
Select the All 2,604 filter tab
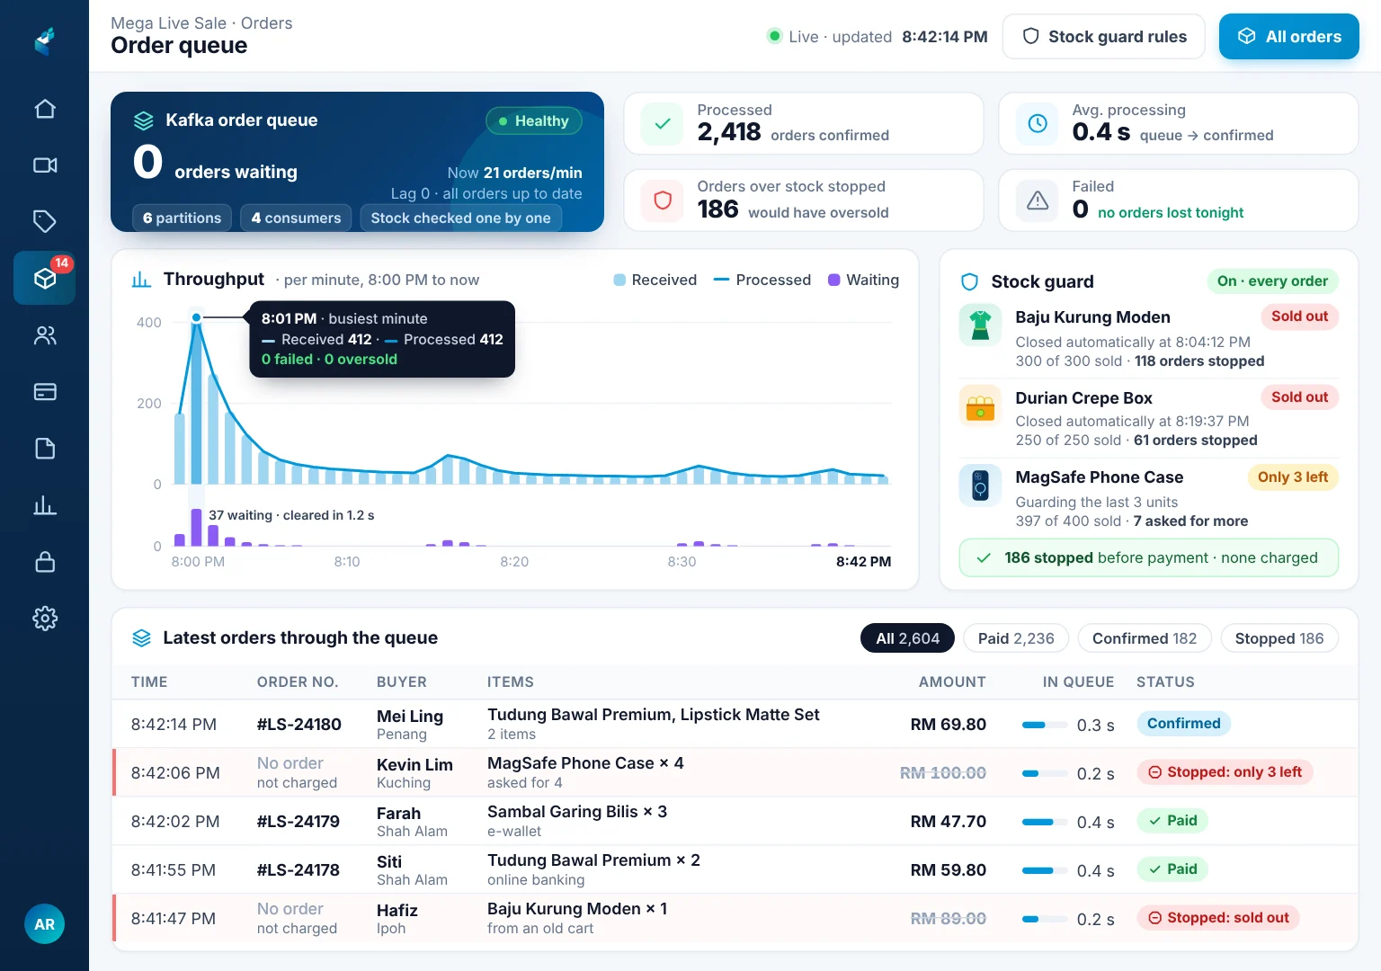click(x=907, y=638)
